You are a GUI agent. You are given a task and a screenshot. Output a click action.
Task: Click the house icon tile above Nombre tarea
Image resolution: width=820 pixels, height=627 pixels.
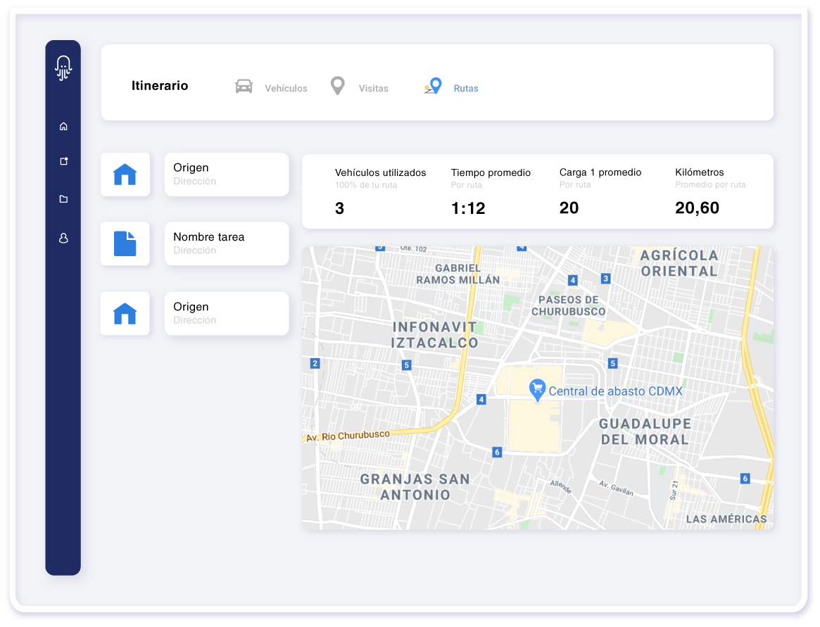coord(125,175)
